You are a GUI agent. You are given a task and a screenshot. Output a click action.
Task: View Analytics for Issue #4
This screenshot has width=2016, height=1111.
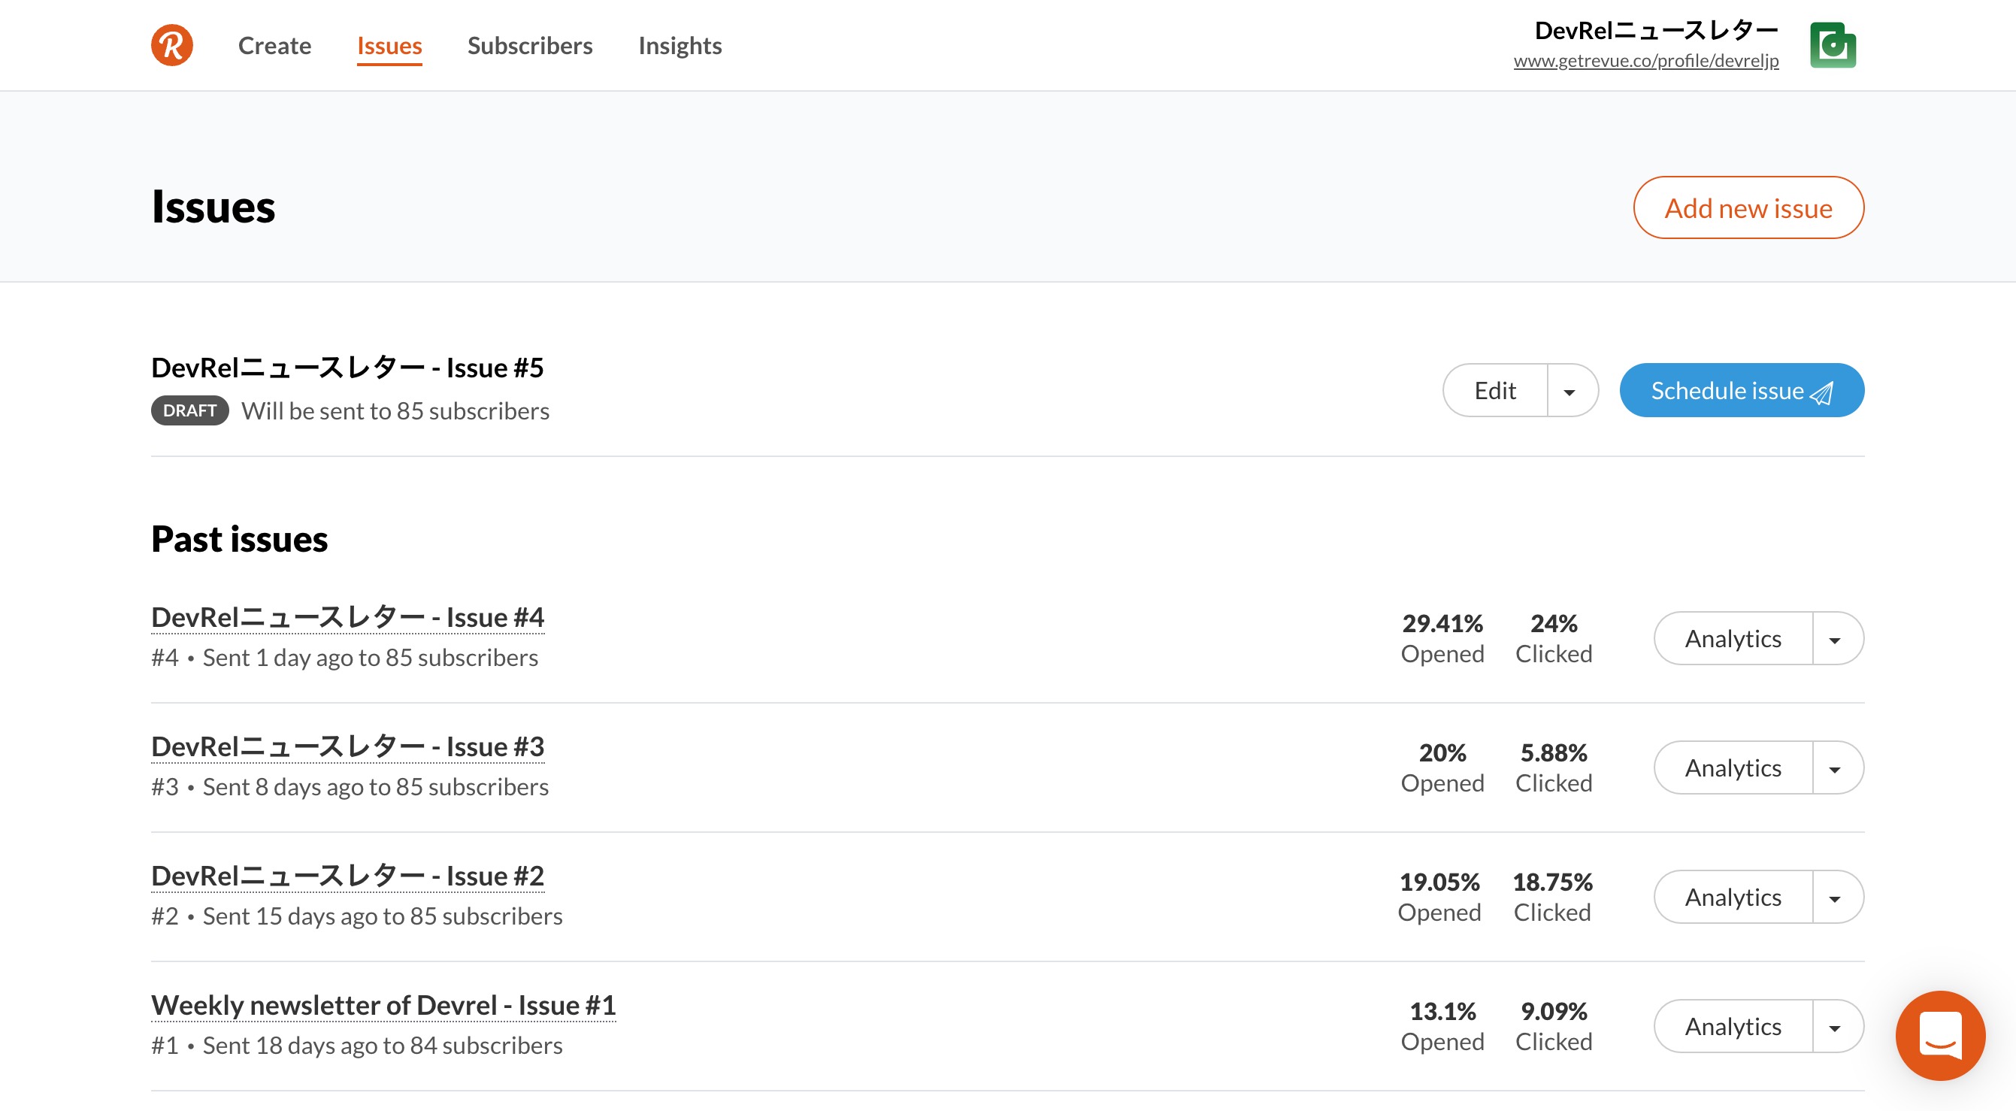point(1732,638)
